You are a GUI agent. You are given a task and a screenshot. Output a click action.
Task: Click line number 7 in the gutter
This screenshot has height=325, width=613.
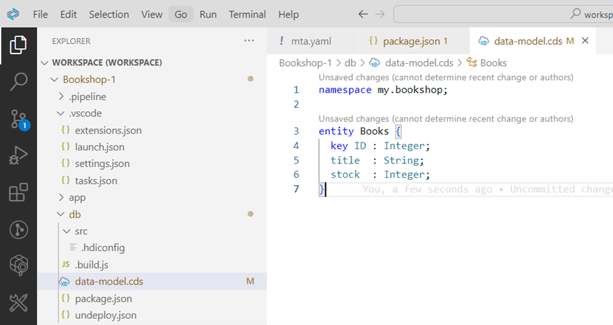click(297, 189)
